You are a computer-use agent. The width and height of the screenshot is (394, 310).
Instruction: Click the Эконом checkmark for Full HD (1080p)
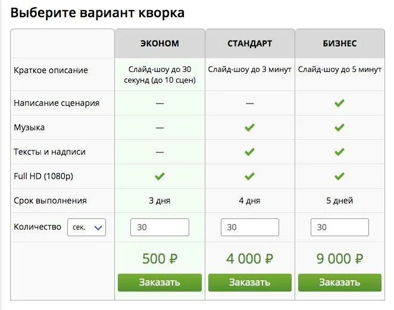click(160, 176)
